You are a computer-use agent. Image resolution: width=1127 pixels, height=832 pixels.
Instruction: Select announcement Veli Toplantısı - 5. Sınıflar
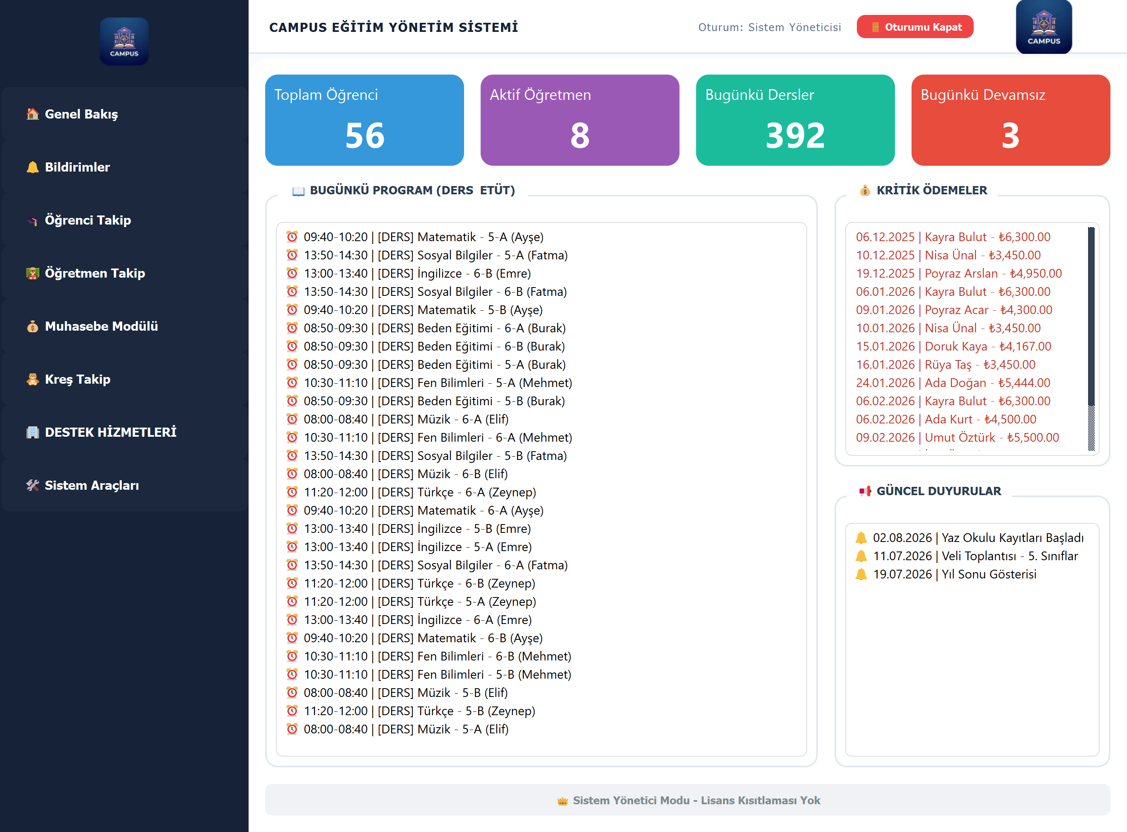[966, 556]
